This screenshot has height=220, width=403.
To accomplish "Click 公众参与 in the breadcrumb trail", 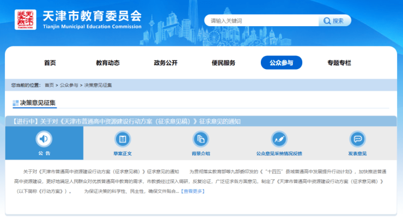I will tap(69, 85).
